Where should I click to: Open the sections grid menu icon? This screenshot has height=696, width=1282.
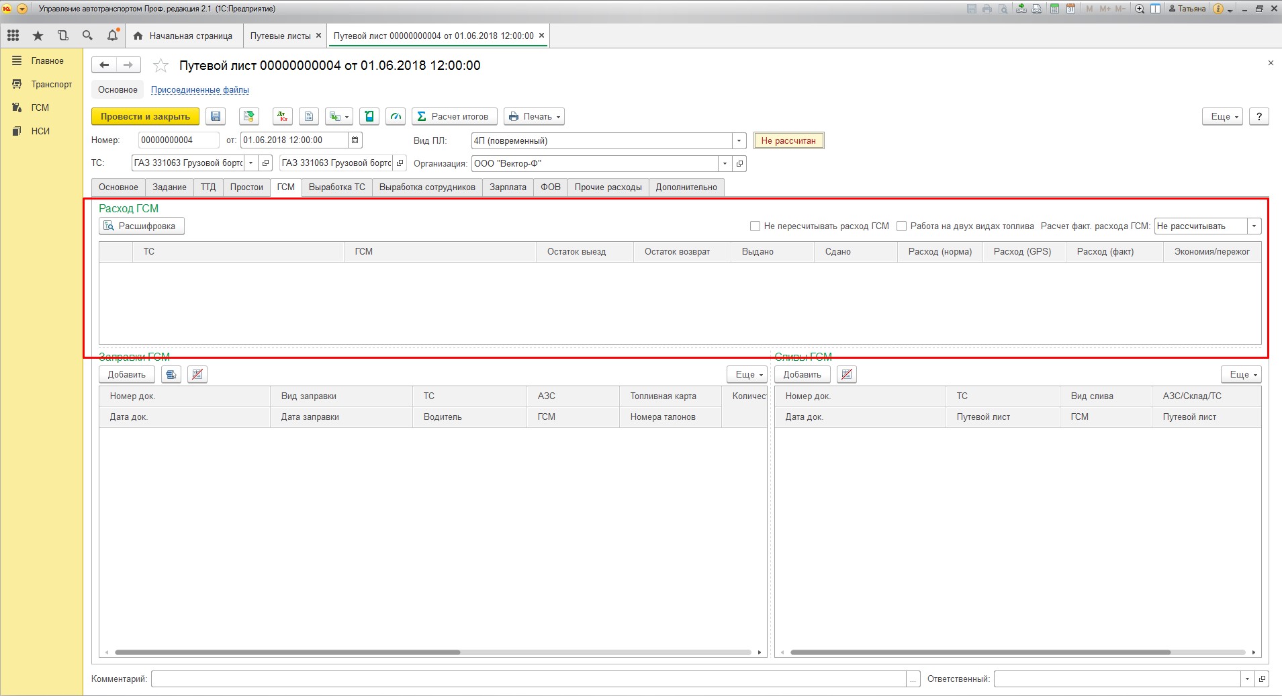click(x=13, y=36)
